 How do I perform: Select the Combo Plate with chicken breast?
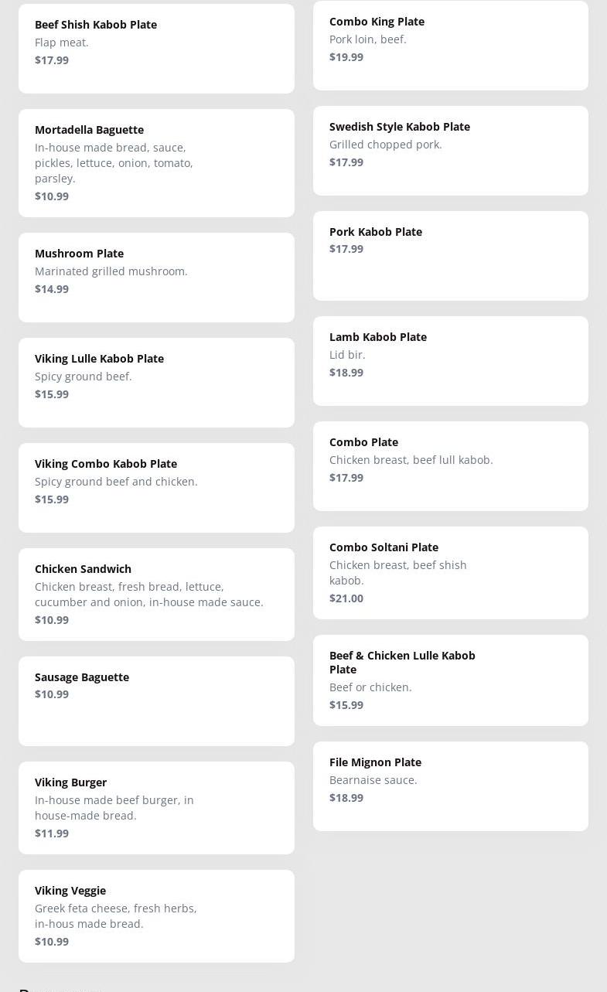(x=451, y=466)
